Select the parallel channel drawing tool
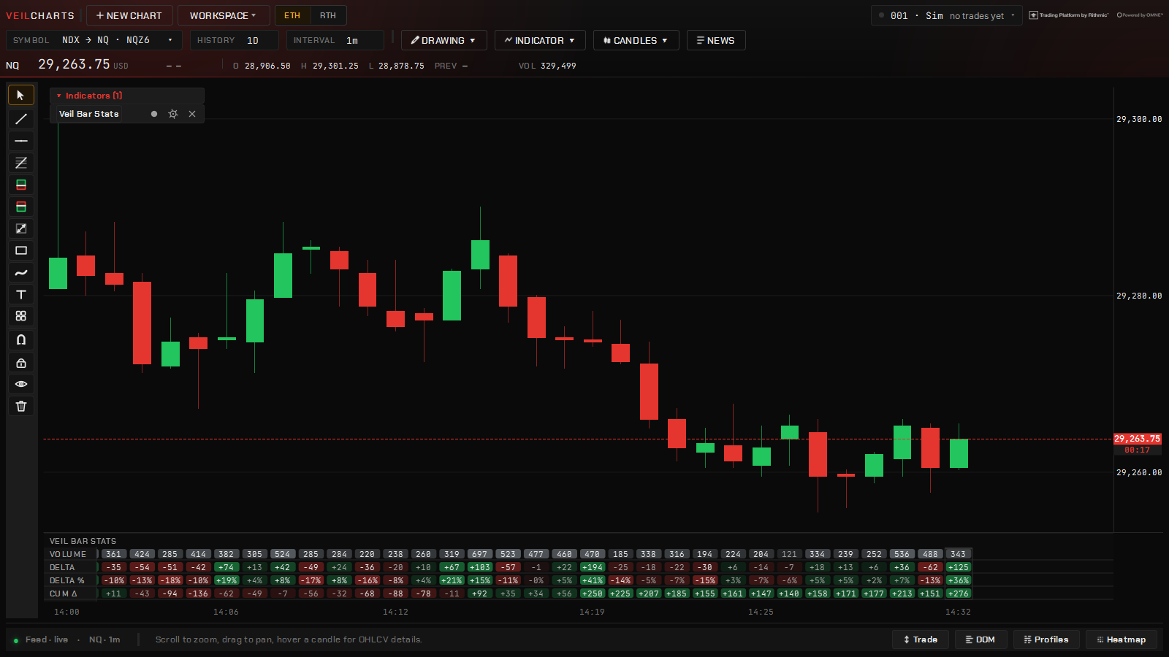Viewport: 1169px width, 657px height. coord(20,163)
